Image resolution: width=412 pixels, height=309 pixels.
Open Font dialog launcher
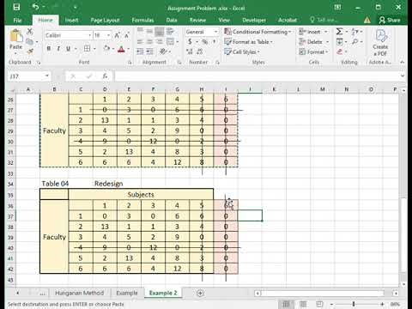(130, 63)
